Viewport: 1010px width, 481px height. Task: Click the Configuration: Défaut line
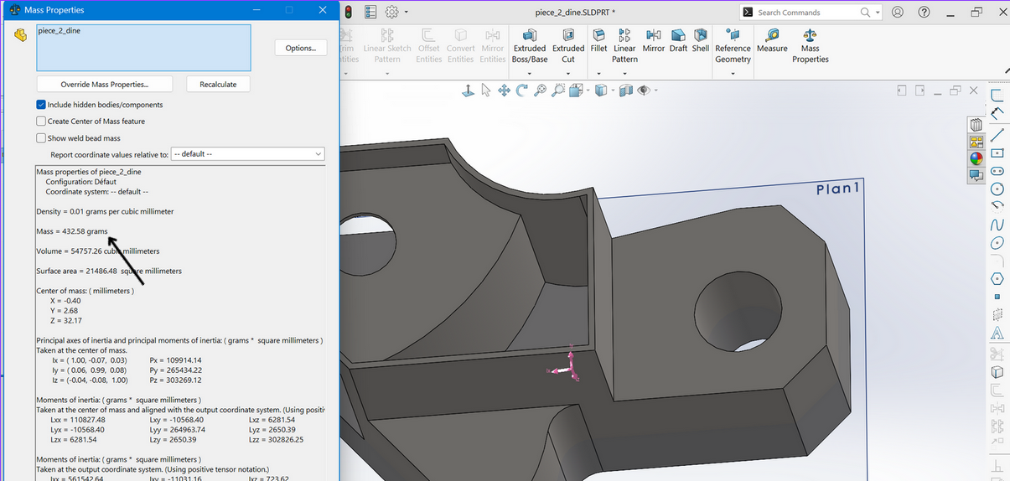click(x=80, y=182)
